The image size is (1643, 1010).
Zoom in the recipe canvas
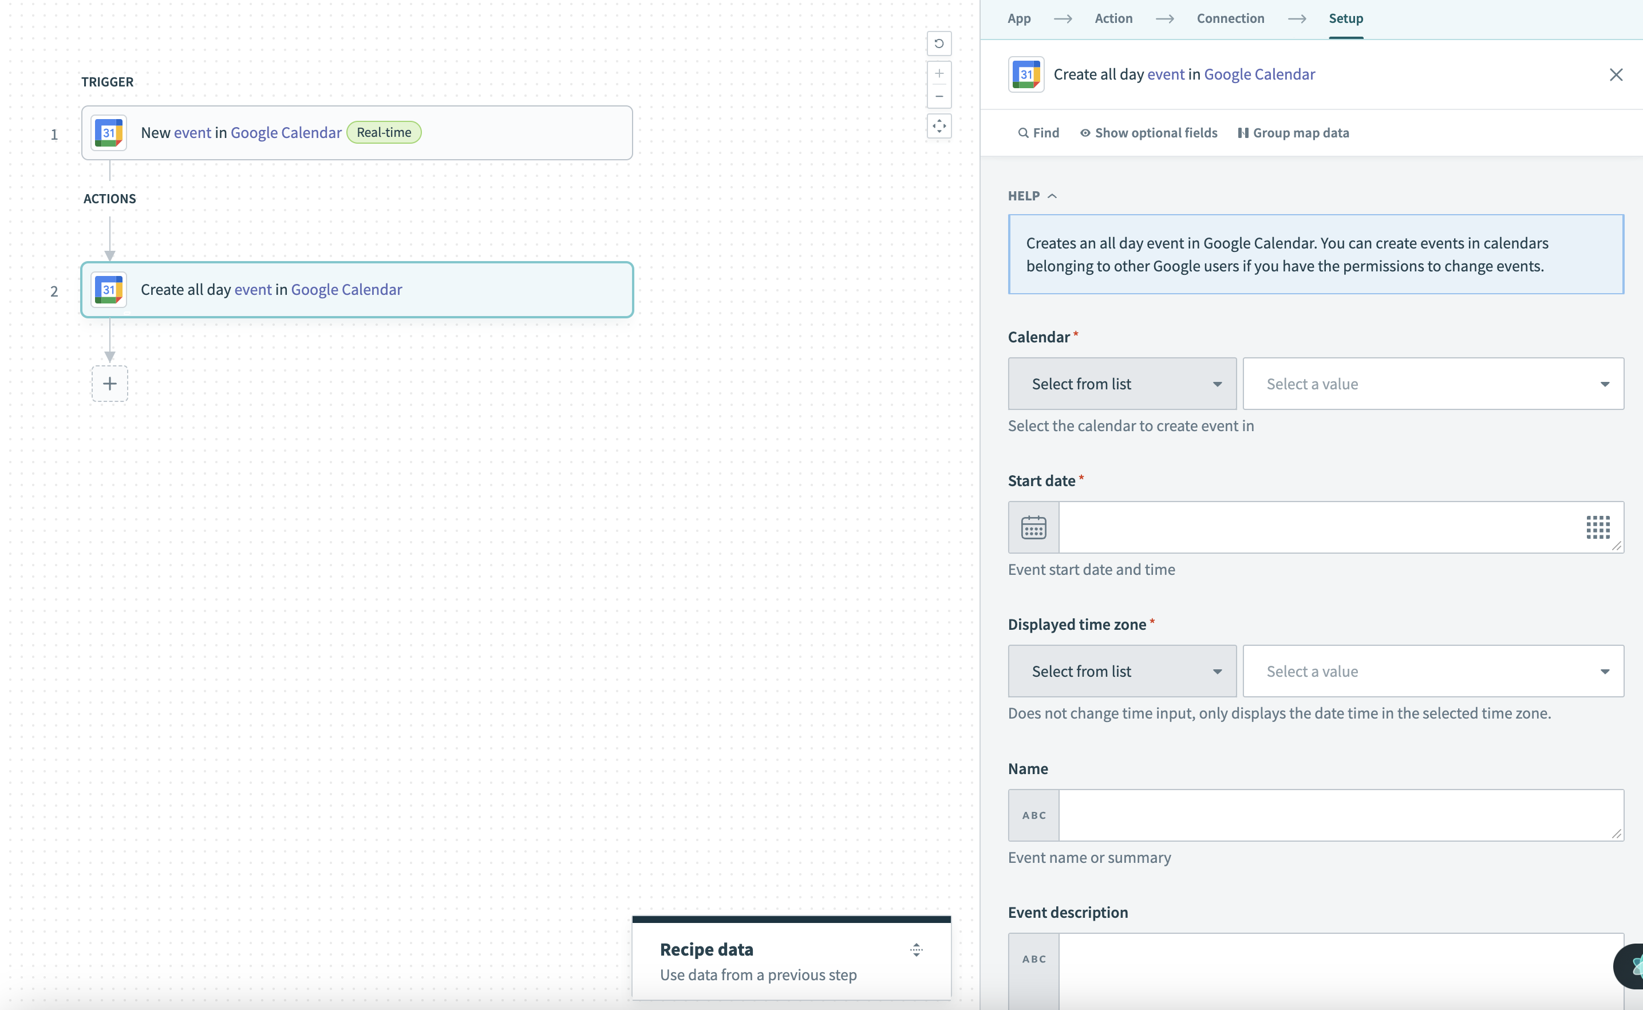pyautogui.click(x=938, y=73)
